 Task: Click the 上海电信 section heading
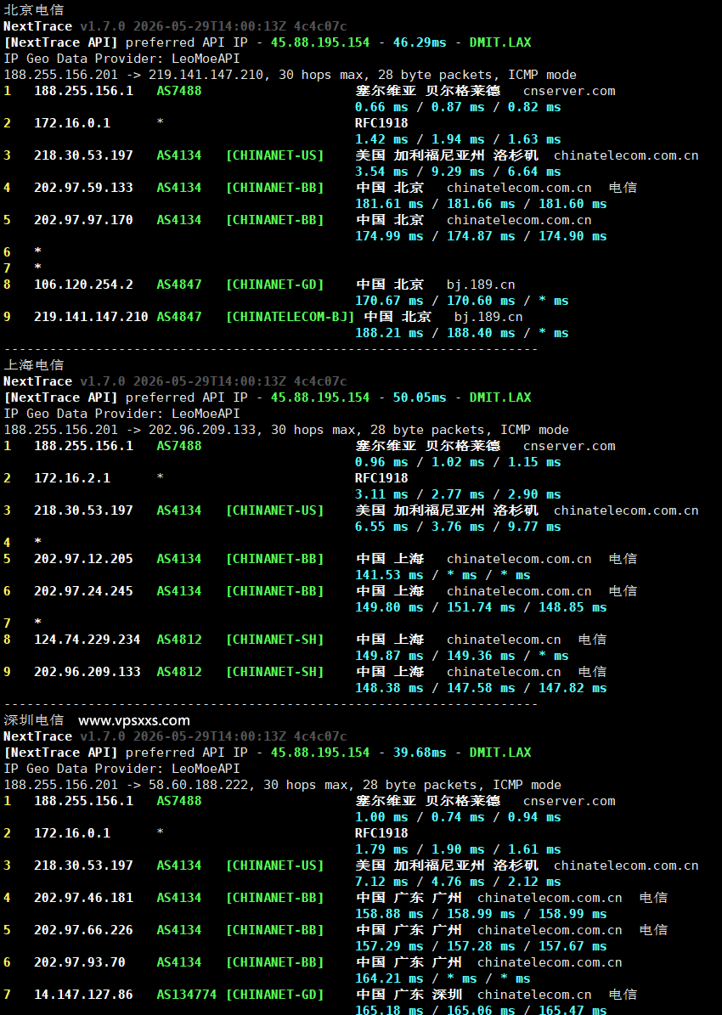pos(34,365)
